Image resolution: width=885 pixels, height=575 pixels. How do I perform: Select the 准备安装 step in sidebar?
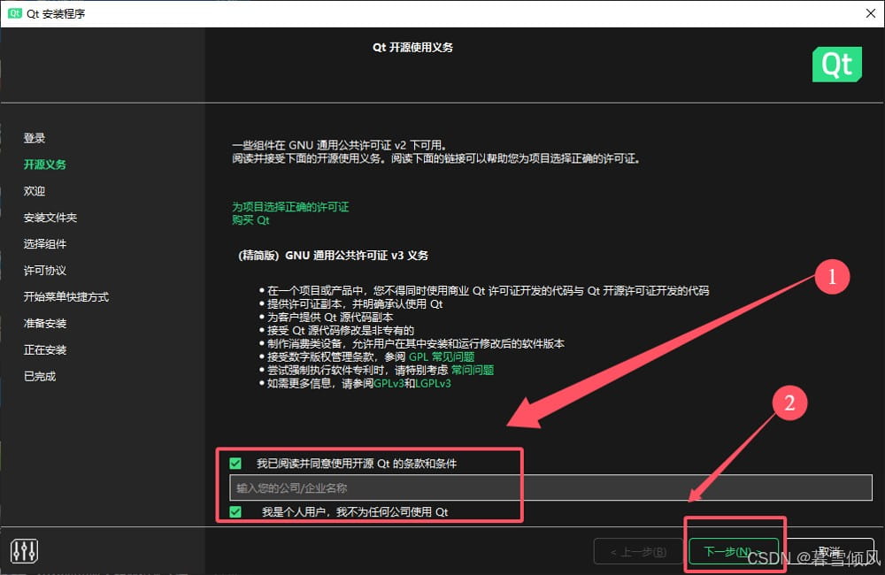click(x=45, y=324)
